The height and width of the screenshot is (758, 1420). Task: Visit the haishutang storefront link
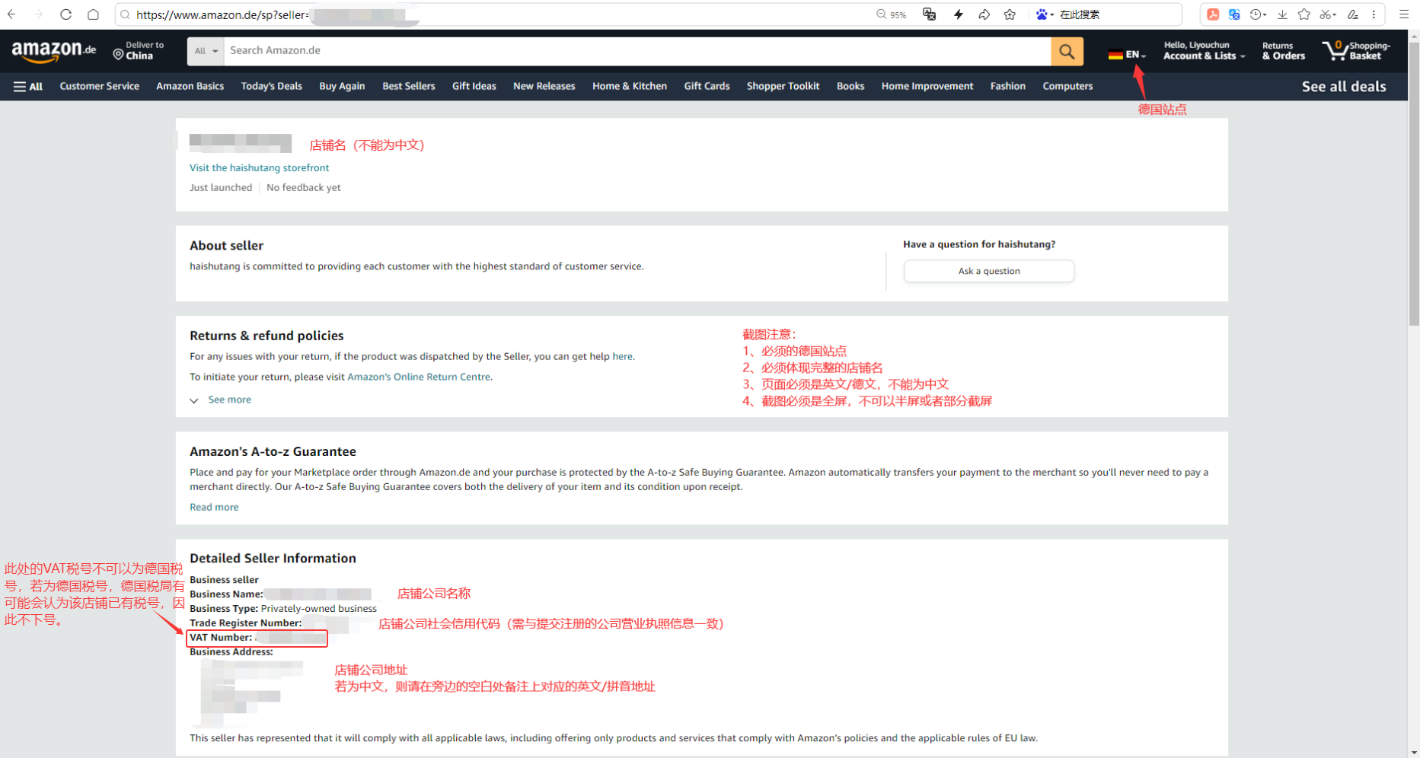click(259, 167)
